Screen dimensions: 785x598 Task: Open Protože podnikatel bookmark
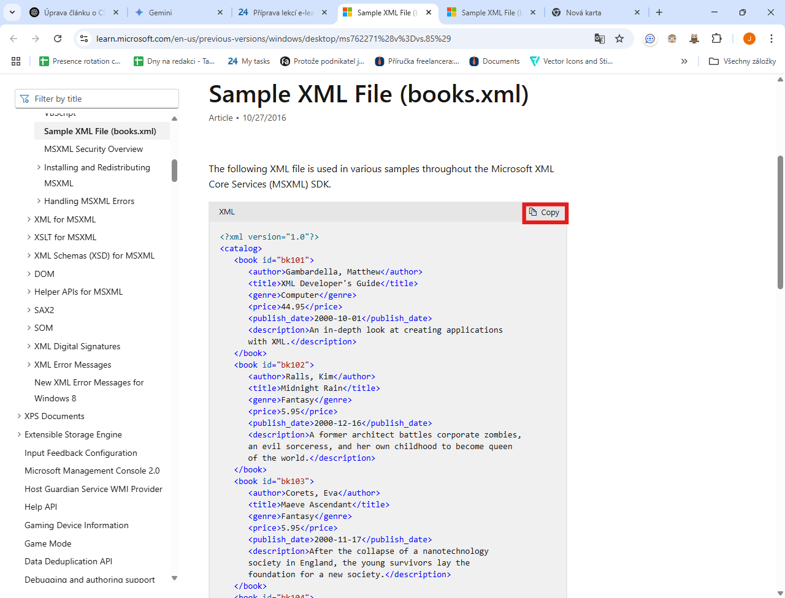pyautogui.click(x=323, y=61)
